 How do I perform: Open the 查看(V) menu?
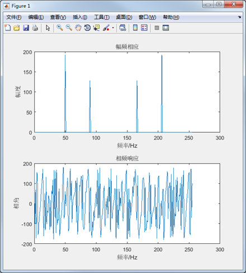coord(58,17)
